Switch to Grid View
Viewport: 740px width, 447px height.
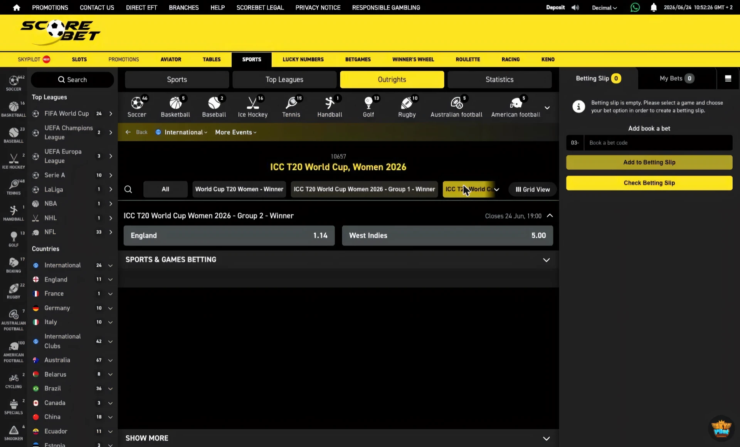pyautogui.click(x=533, y=189)
